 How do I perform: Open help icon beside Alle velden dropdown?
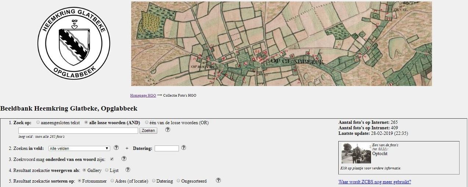pos(116,148)
